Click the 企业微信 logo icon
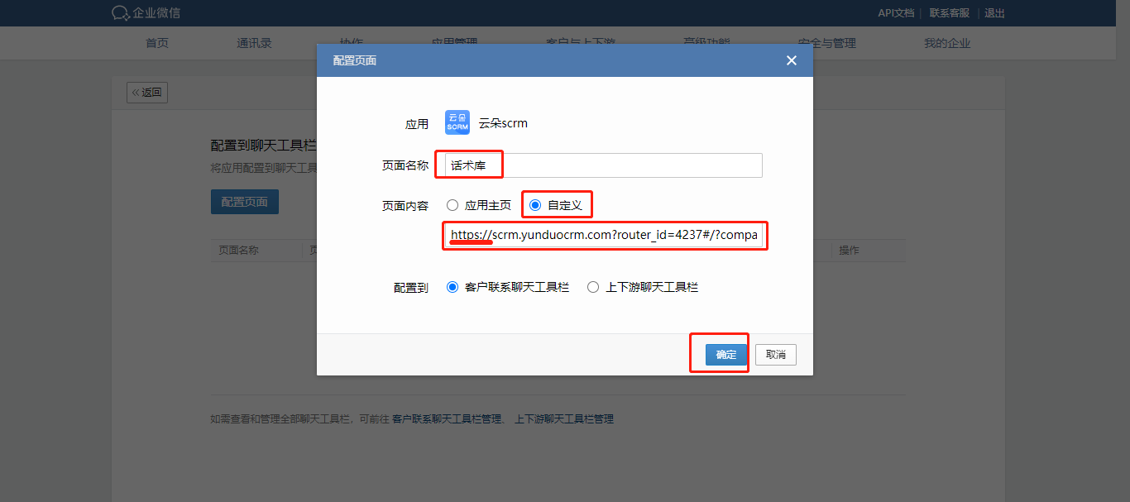The height and width of the screenshot is (502, 1130). [121, 12]
